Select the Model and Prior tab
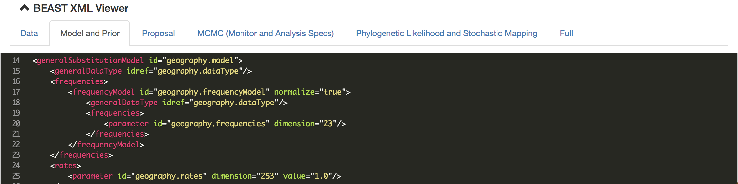 [90, 33]
